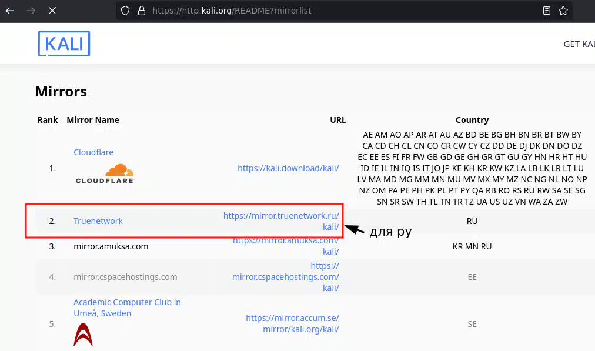Viewport: 595px width, 351px height.
Task: Click the Cloudflare country code list
Action: 472,168
